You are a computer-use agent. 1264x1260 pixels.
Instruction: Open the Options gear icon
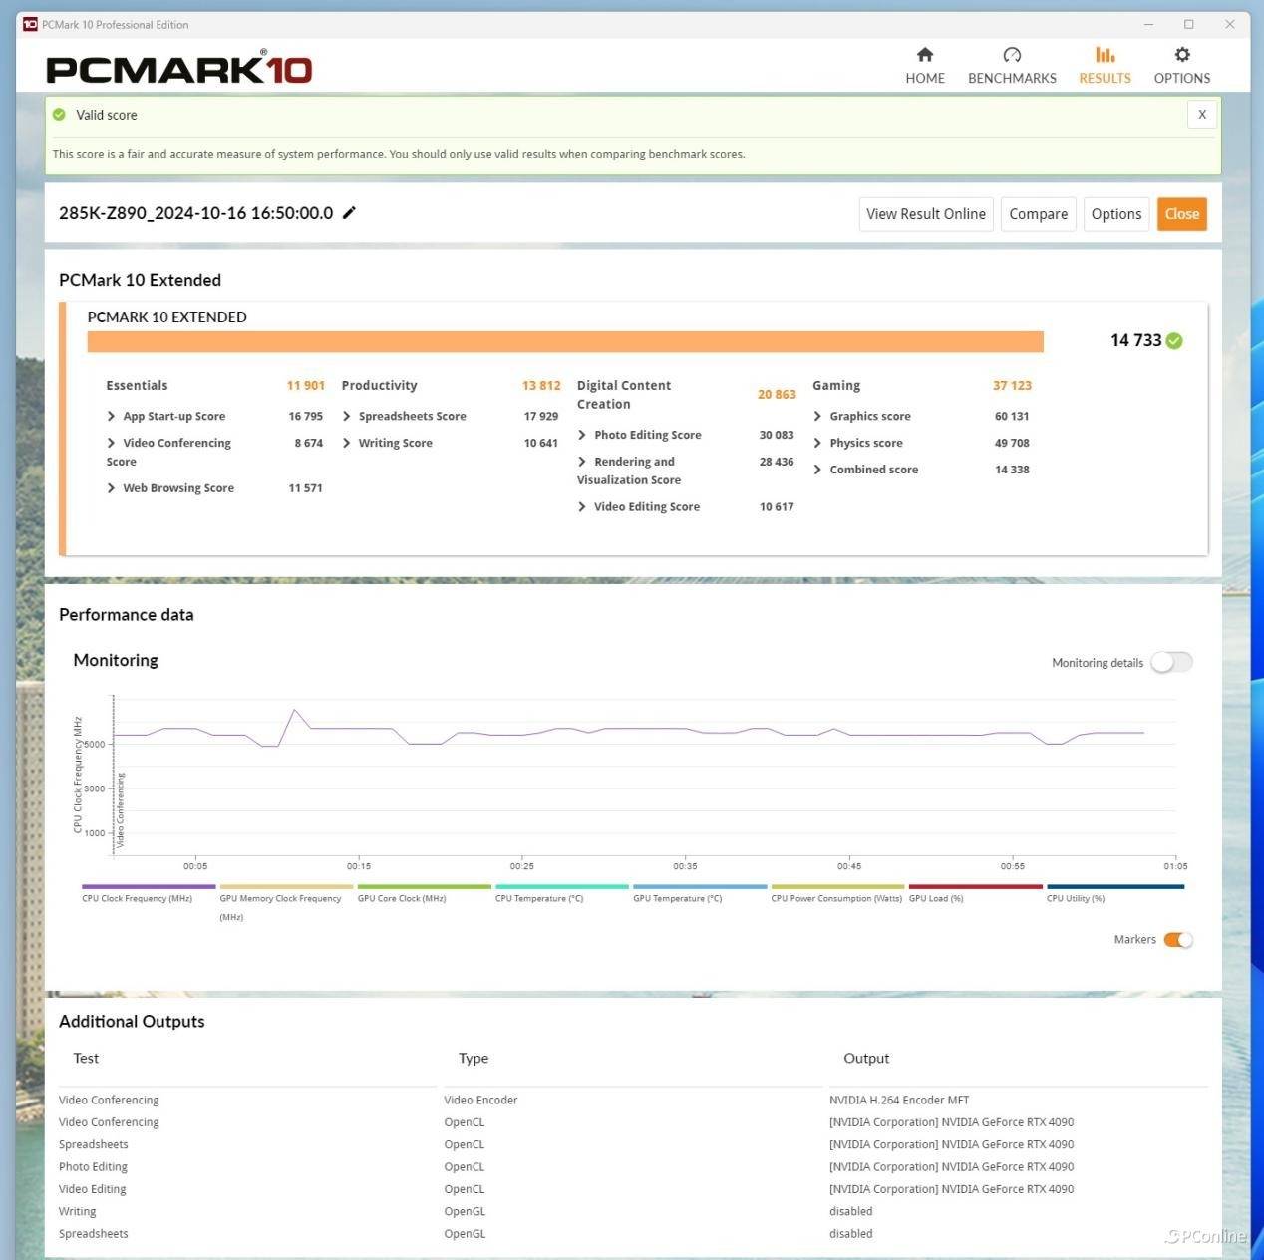tap(1181, 55)
